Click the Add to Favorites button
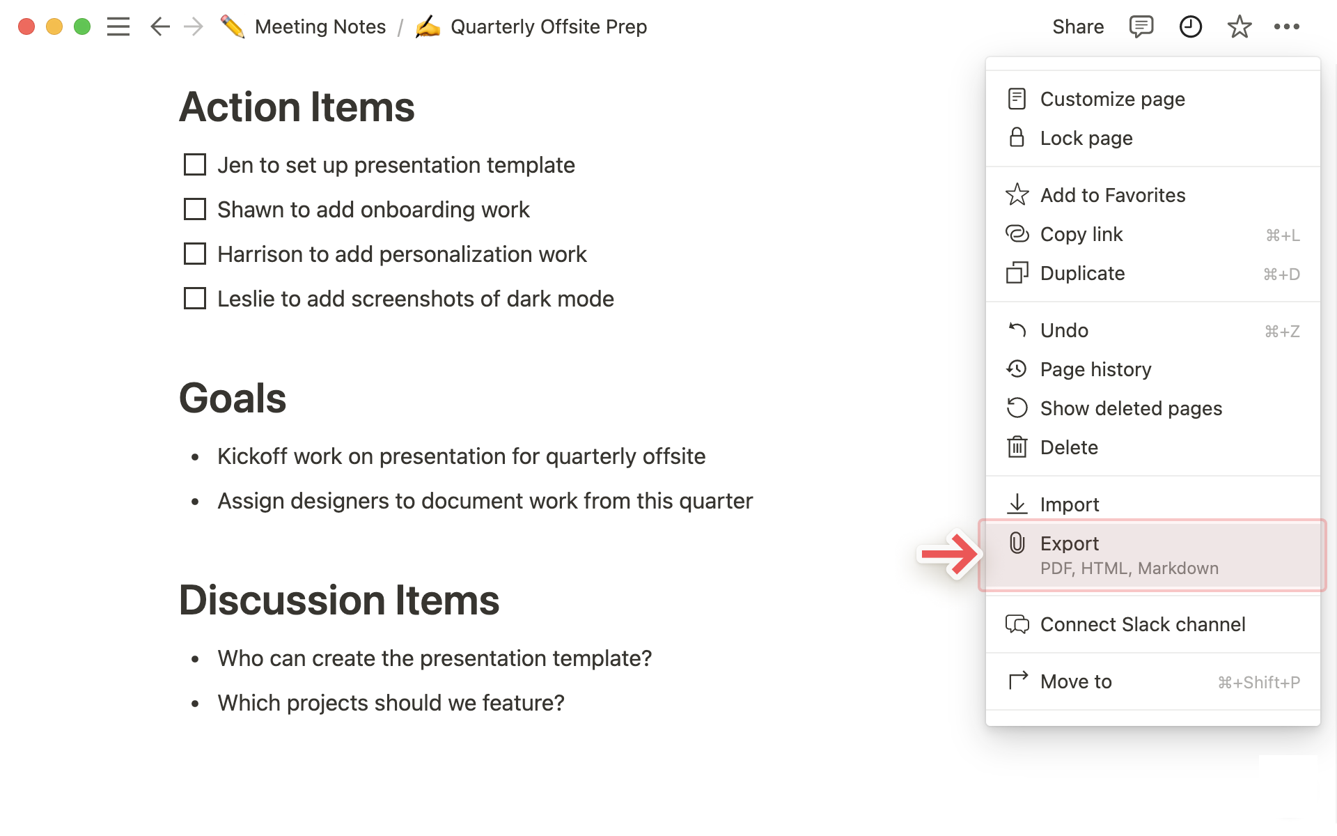This screenshot has height=836, width=1337. coord(1113,194)
